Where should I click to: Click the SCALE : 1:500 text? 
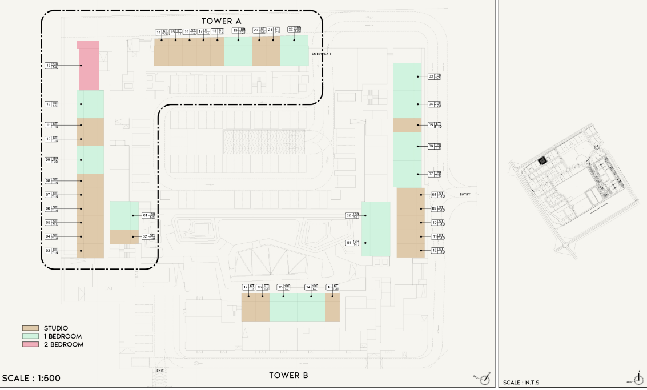(31, 378)
